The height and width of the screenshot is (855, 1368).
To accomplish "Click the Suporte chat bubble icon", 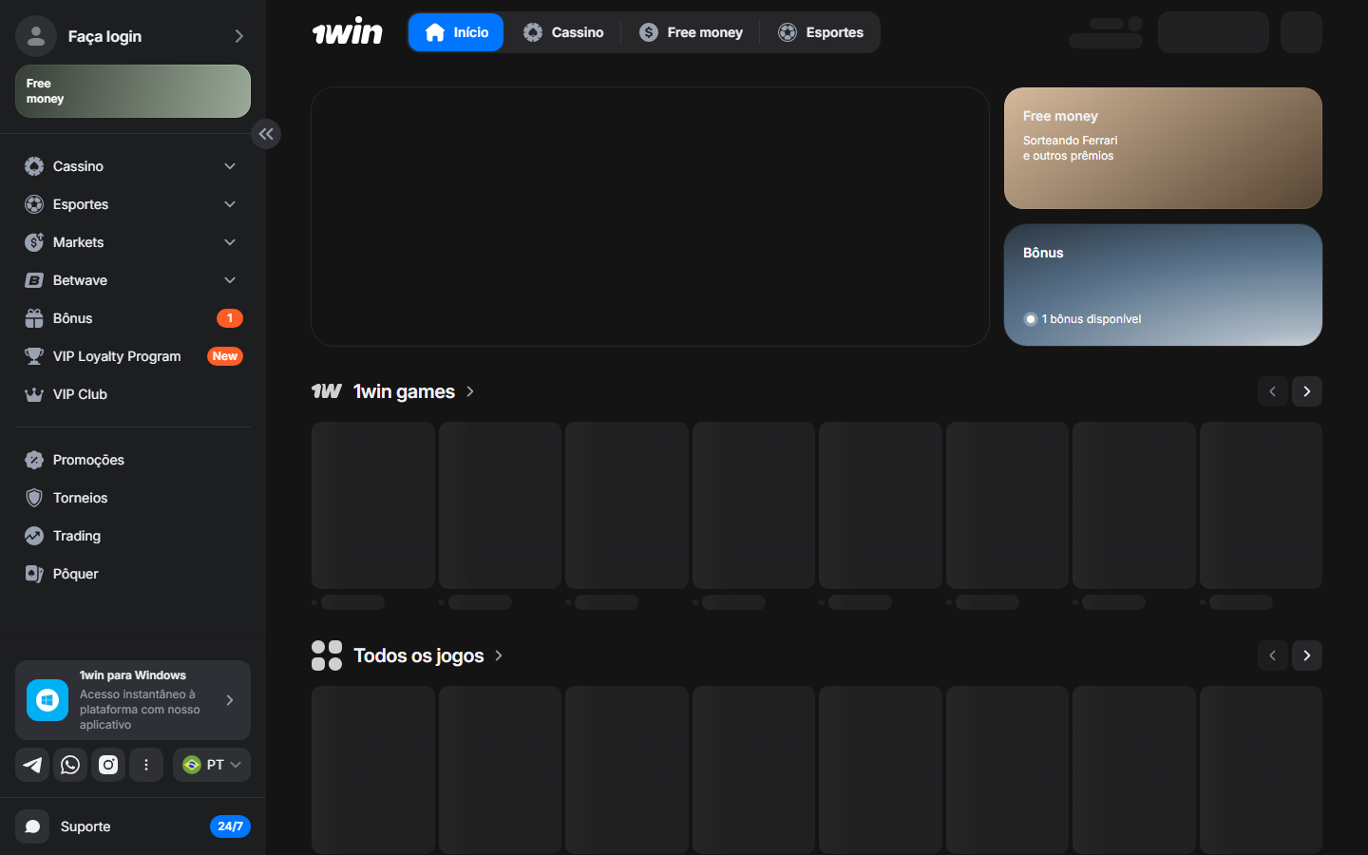I will [32, 826].
